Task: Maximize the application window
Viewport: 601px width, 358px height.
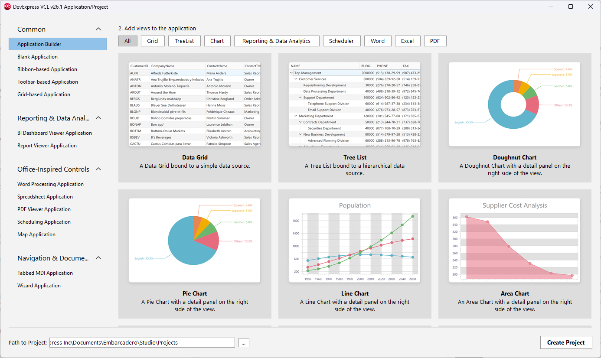Action: [571, 7]
